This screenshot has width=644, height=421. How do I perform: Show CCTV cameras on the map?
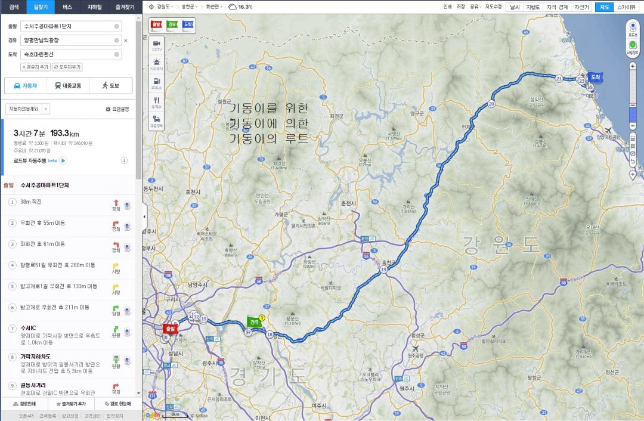tap(157, 46)
